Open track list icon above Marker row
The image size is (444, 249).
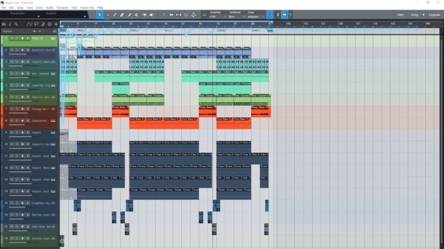point(4,24)
